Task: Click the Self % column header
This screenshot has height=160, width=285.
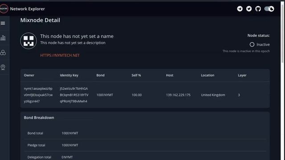Action: coord(136,75)
